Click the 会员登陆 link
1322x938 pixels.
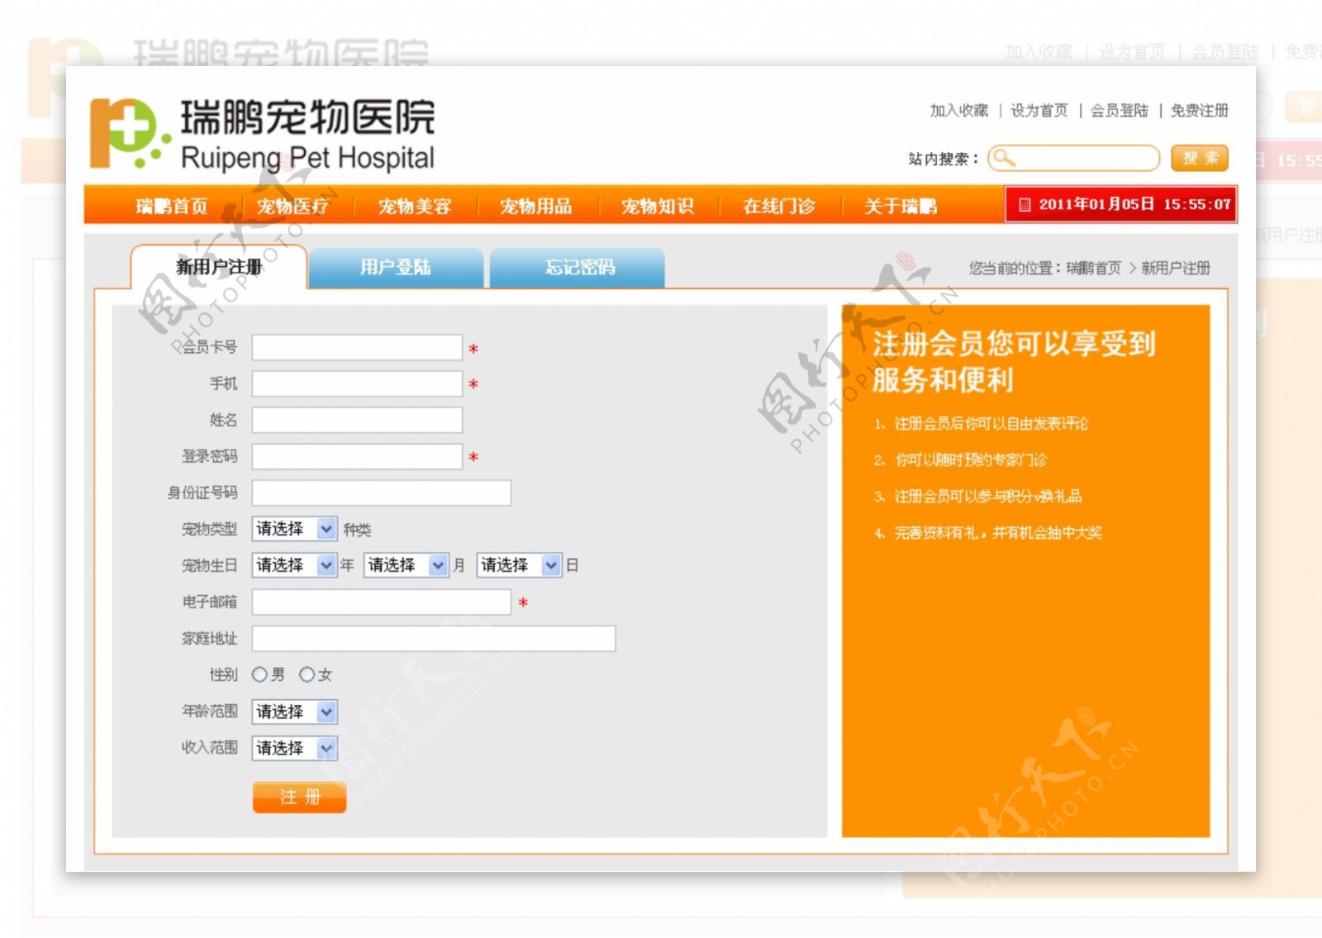tap(1120, 110)
